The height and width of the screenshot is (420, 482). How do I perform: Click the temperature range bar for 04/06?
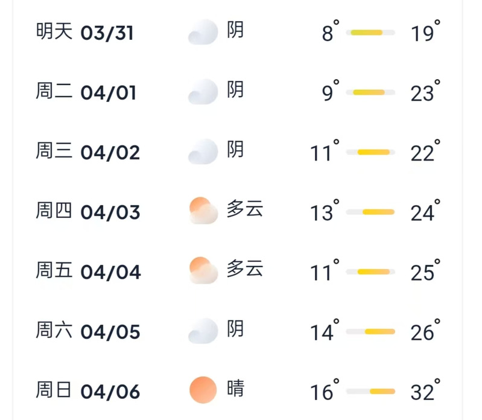coord(370,392)
